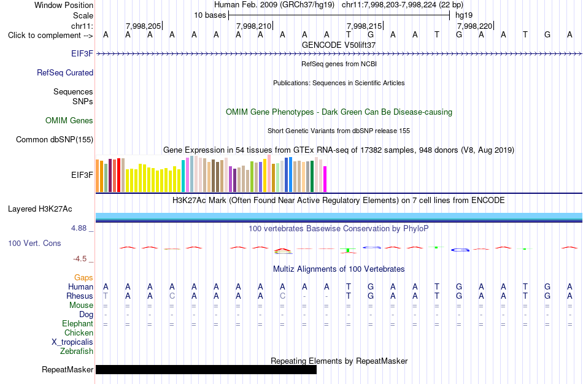Viewport: 583px width, 384px height.
Task: Click the OMIM Gene Phenotypes track title
Action: [x=339, y=112]
